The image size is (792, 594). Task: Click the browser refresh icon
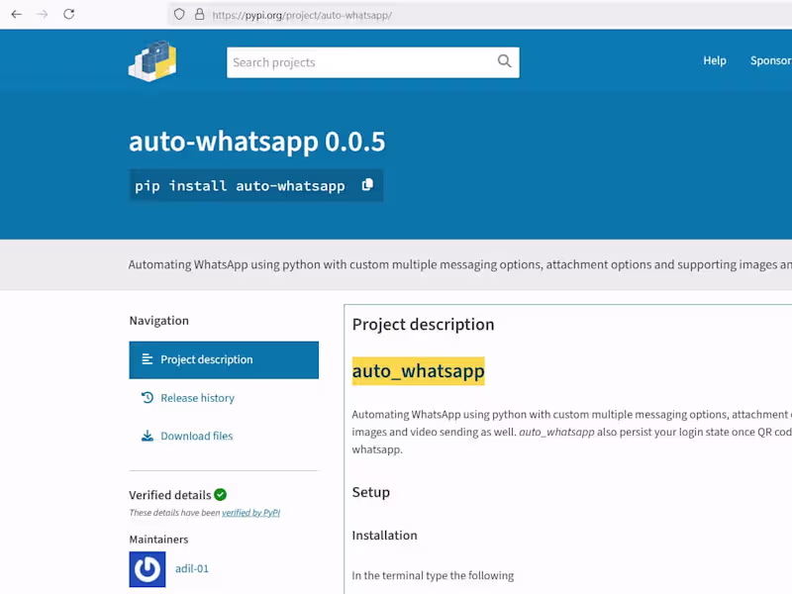pyautogui.click(x=67, y=14)
